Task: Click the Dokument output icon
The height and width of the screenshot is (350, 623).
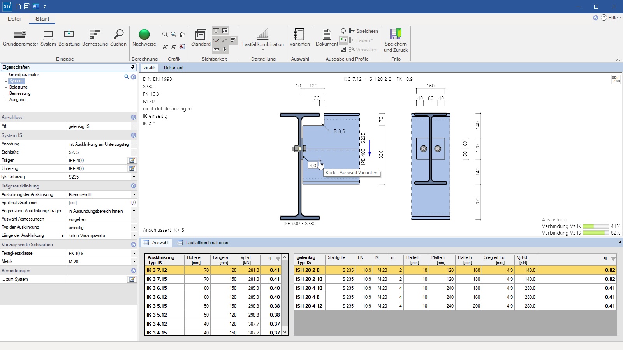Action: [327, 35]
